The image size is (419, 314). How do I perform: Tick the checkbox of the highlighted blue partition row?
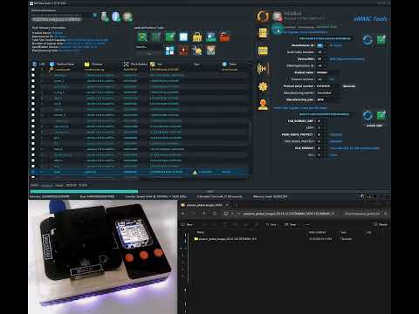[33, 172]
